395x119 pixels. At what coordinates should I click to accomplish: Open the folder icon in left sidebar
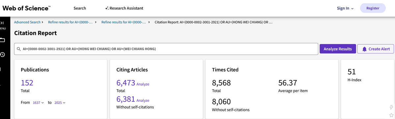[x=2, y=40]
